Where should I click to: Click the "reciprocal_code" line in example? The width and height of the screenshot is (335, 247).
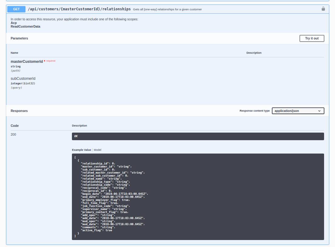(104, 188)
